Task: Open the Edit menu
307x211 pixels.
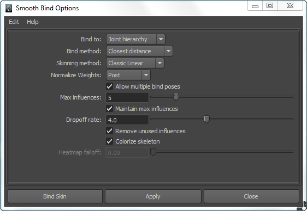Action: (x=14, y=22)
